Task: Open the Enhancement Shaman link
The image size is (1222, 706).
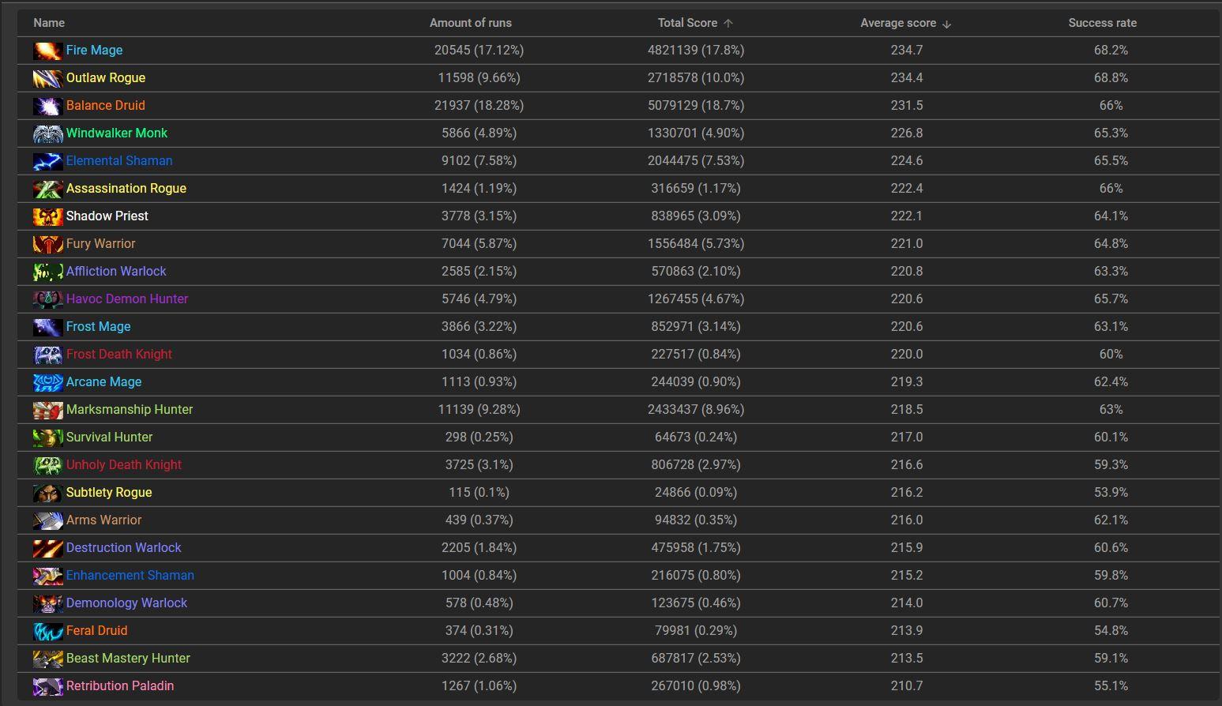Action: point(130,575)
